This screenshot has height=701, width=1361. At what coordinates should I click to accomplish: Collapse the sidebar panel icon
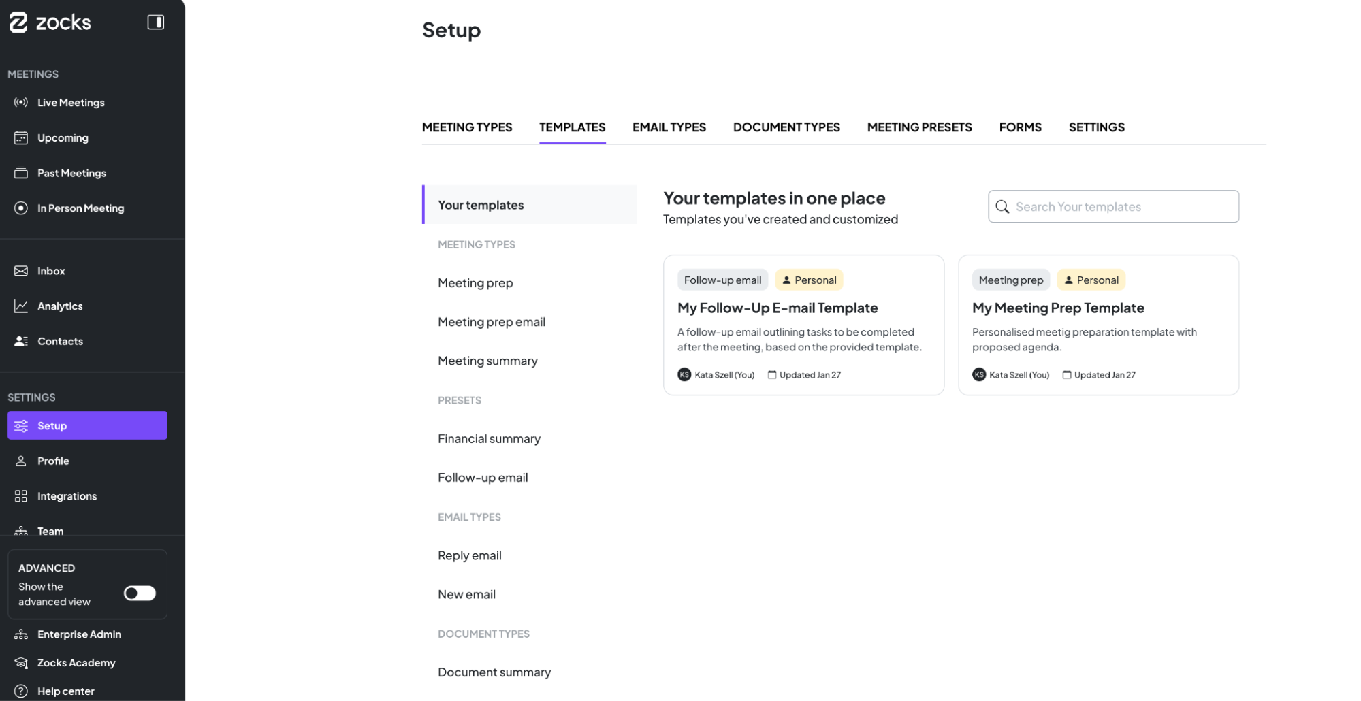coord(156,22)
